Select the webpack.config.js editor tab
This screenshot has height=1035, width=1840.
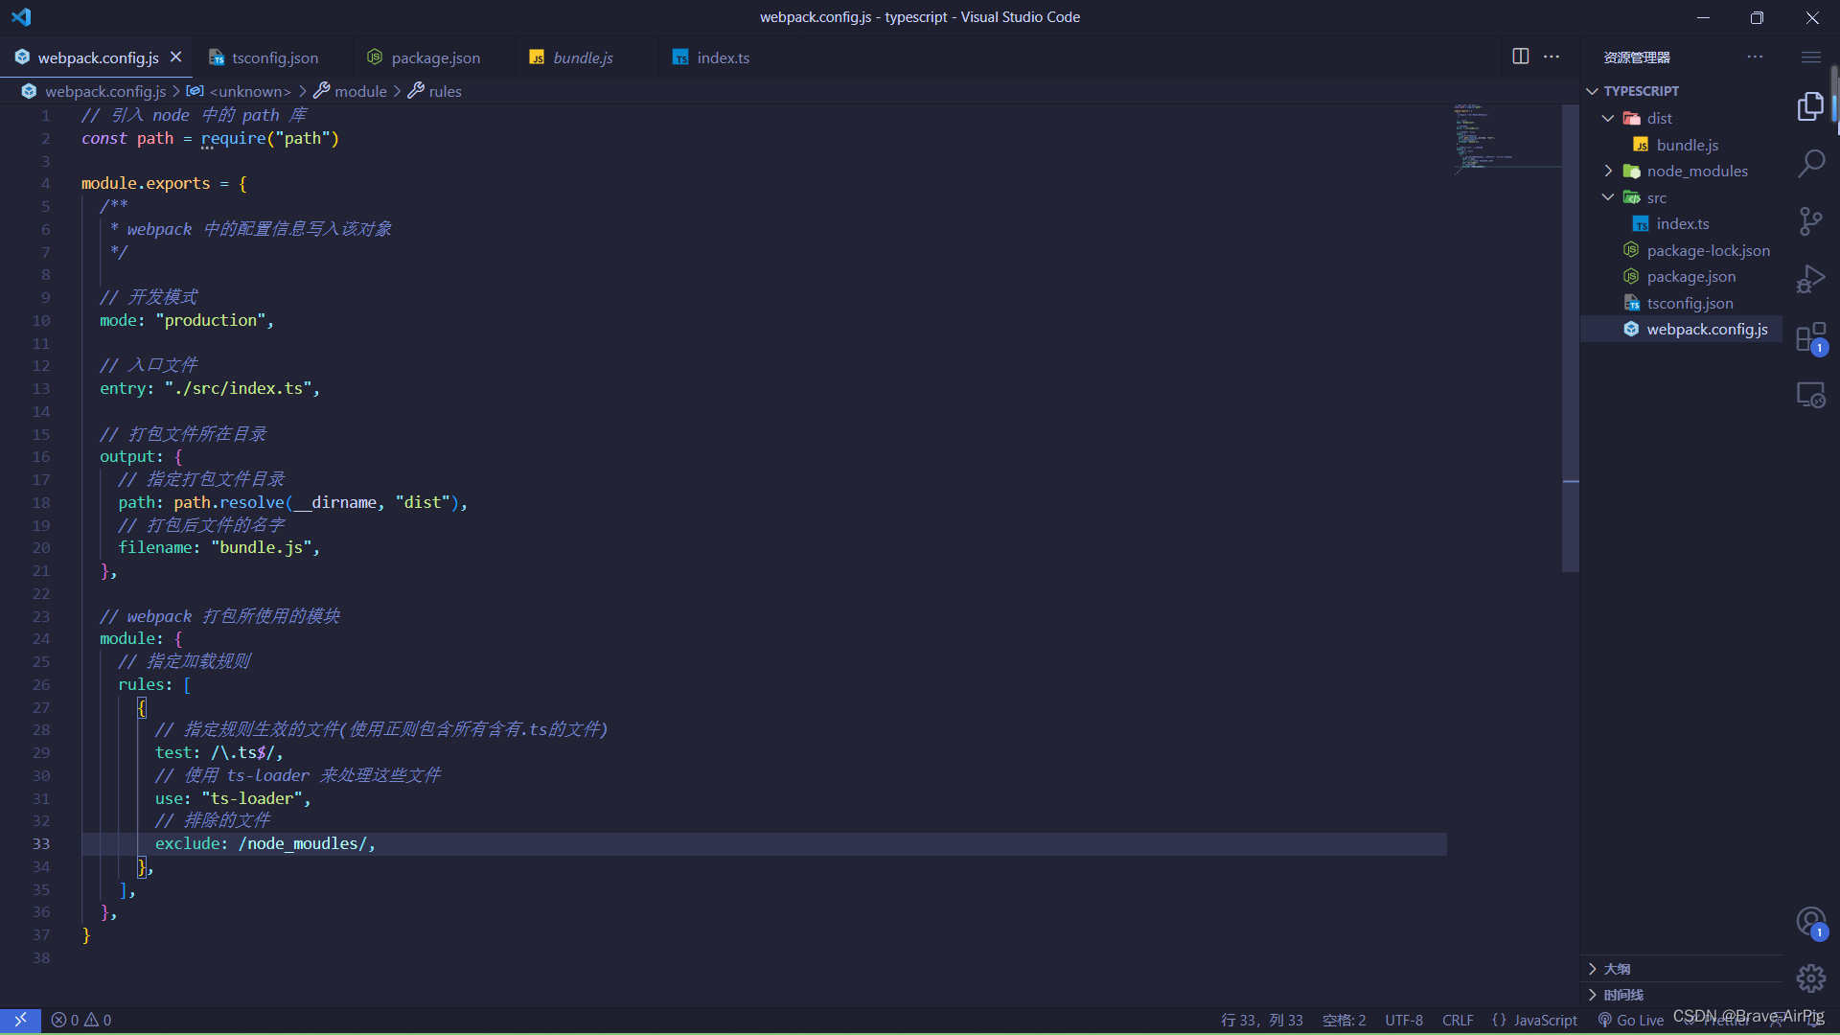tap(96, 57)
